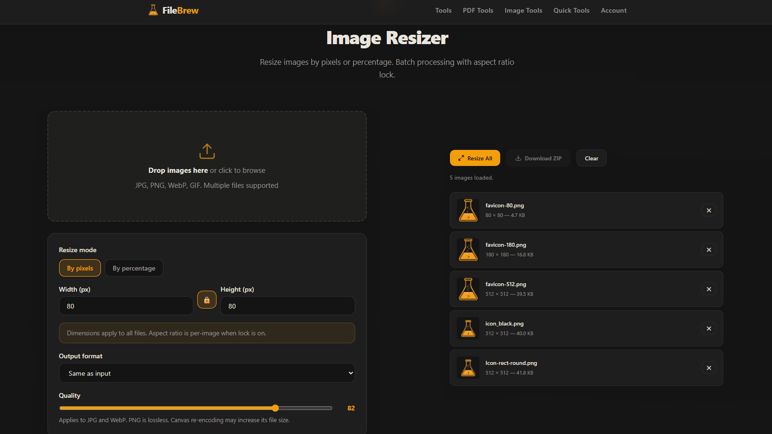Expand the Quick Tools menu
772x434 pixels.
[571, 10]
